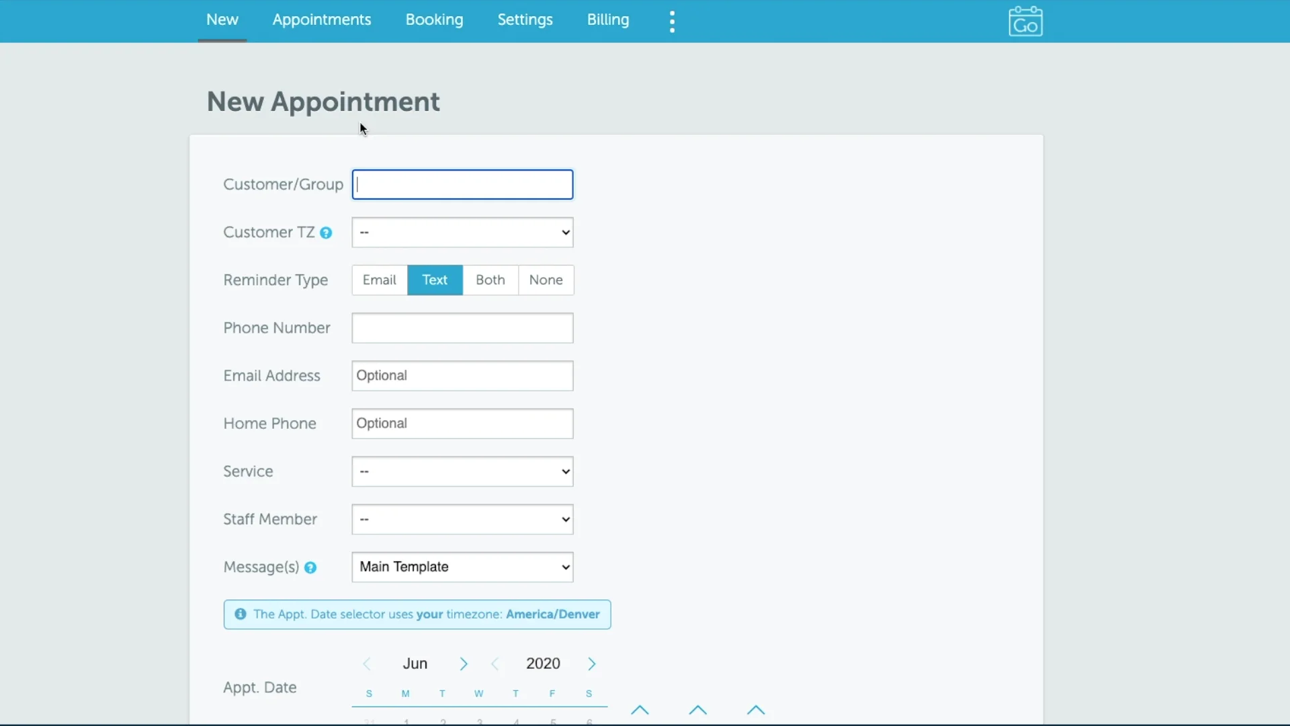Go to previous month arrow
The width and height of the screenshot is (1290, 726).
coord(367,664)
